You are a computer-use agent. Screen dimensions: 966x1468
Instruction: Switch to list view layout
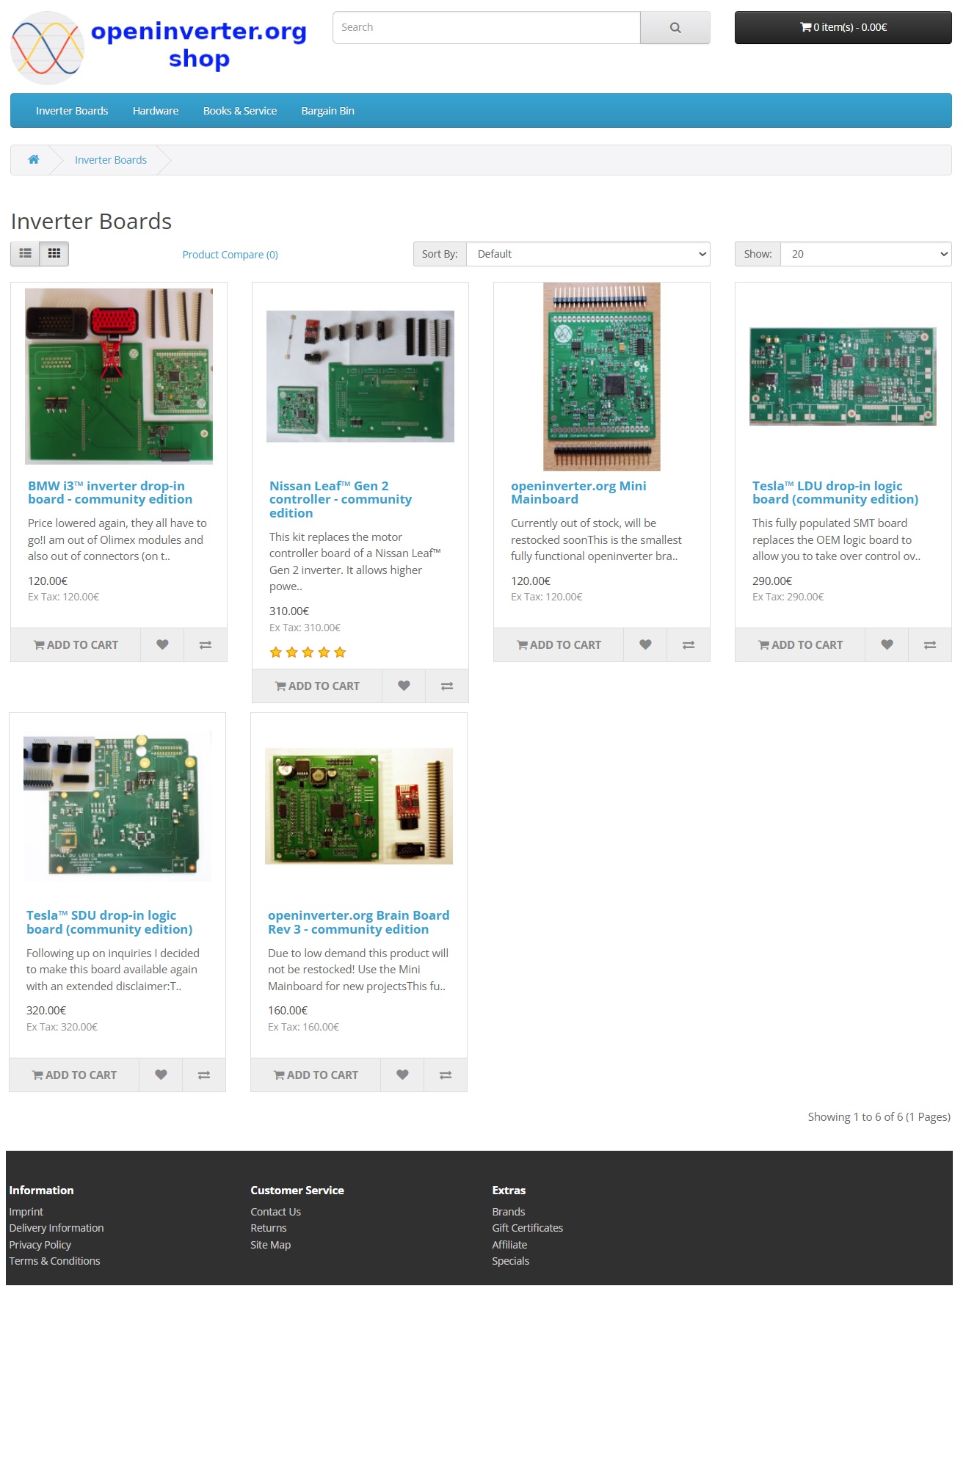click(x=26, y=254)
